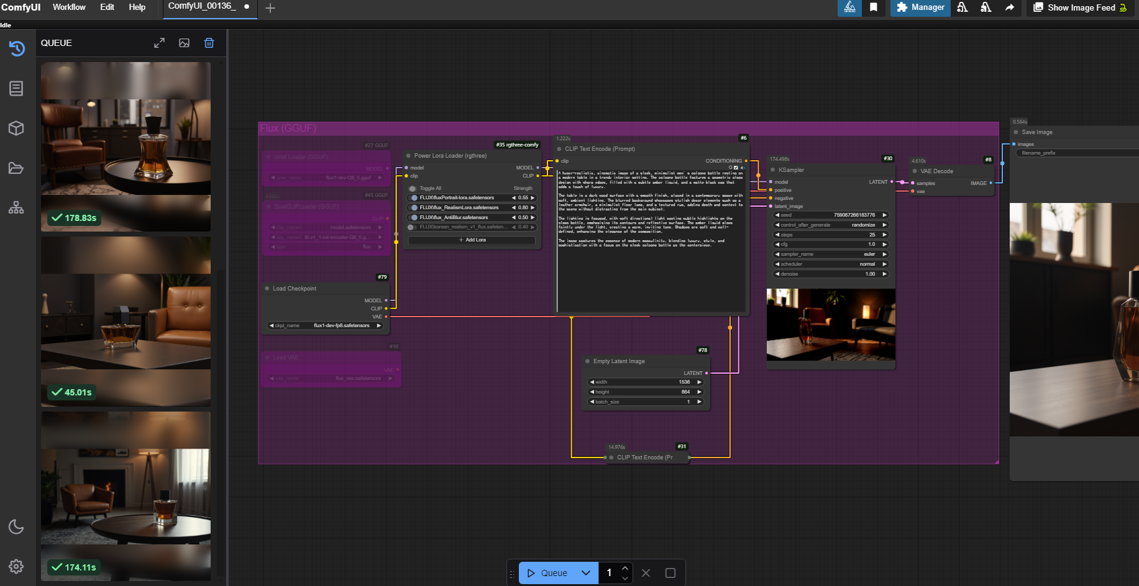Click the bookmark icon in the top bar
The height and width of the screenshot is (586, 1139).
pyautogui.click(x=874, y=7)
